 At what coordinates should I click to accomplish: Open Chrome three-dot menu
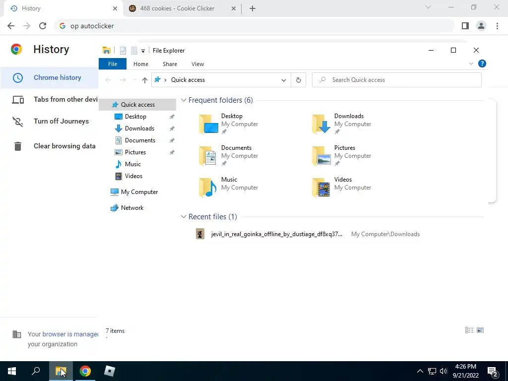[x=497, y=26]
